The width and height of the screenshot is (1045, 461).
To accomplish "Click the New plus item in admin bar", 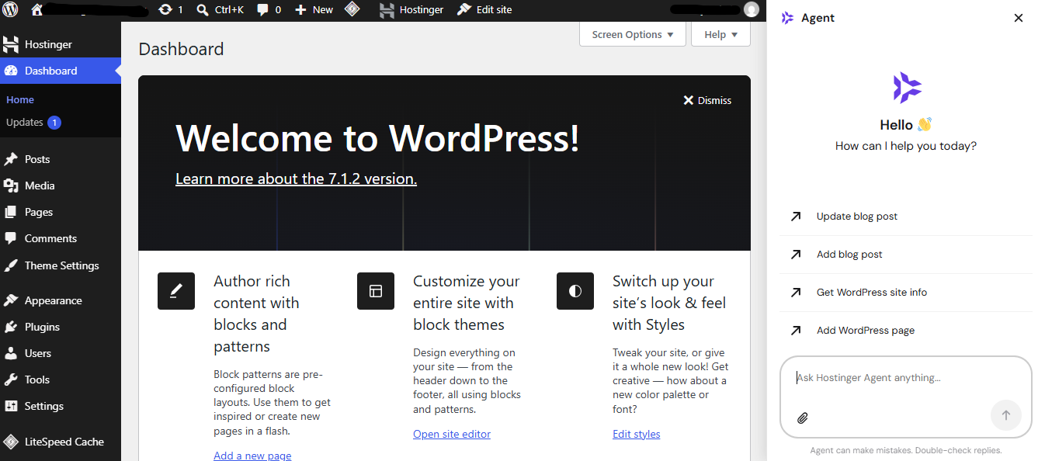I will pos(314,10).
